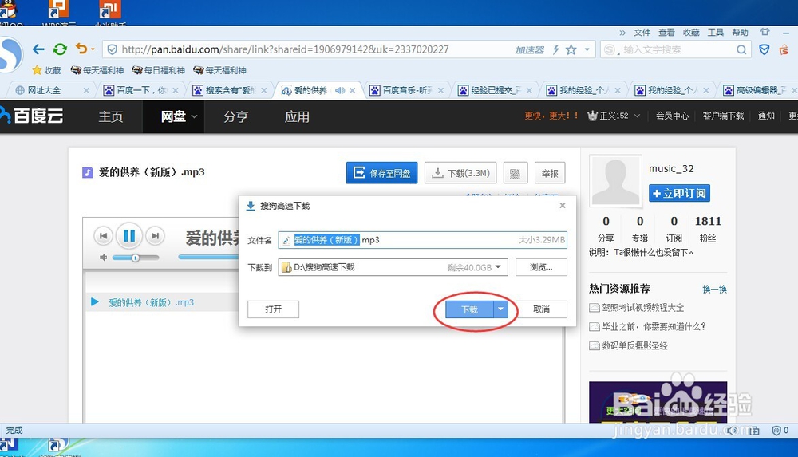Open the blue shield security icon
798x457 pixels.
[x=764, y=49]
